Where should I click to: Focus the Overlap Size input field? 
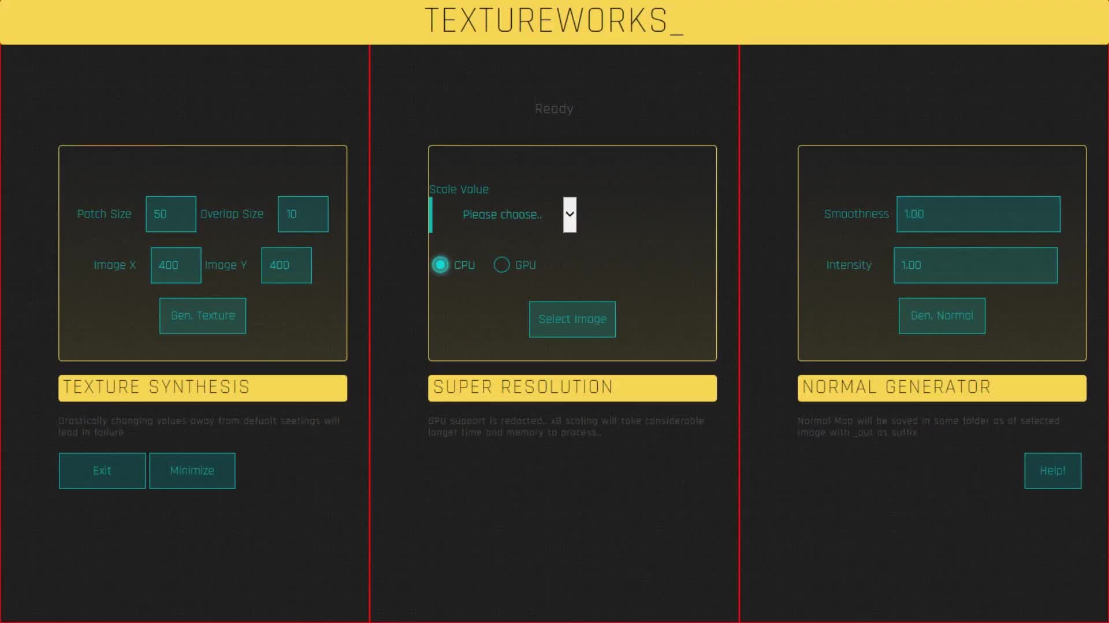point(303,214)
